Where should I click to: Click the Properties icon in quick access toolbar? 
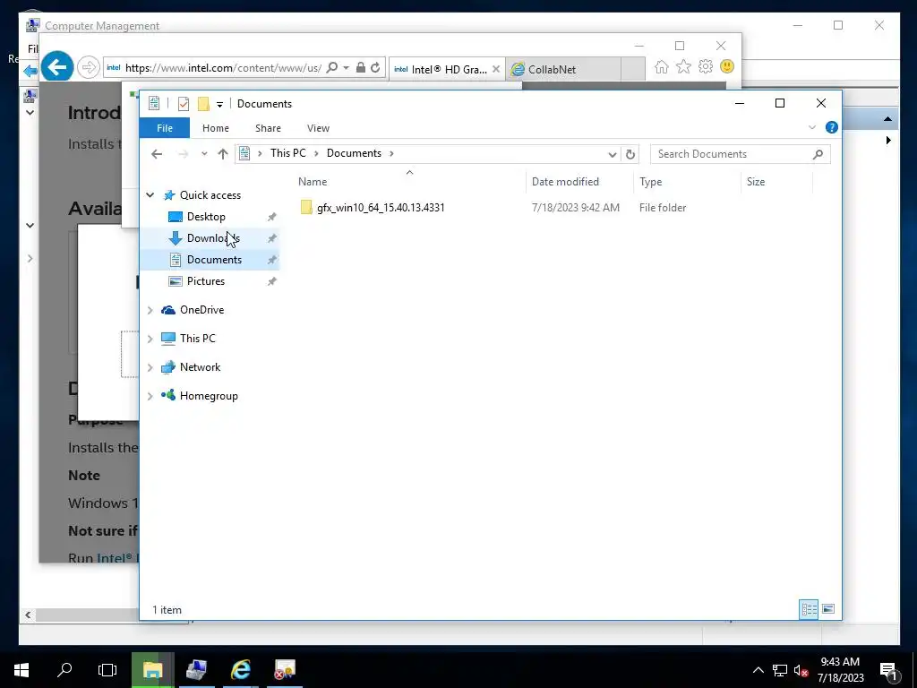[183, 104]
